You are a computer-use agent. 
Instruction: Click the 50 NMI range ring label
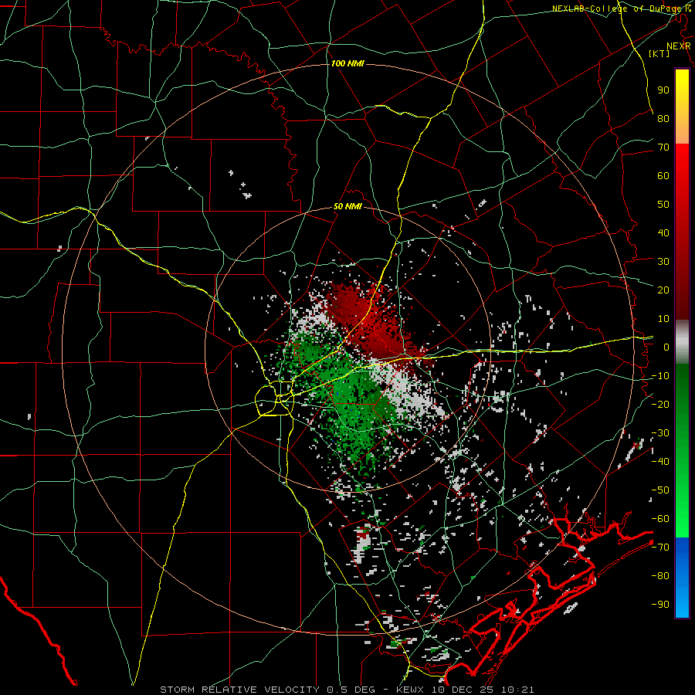coord(347,206)
